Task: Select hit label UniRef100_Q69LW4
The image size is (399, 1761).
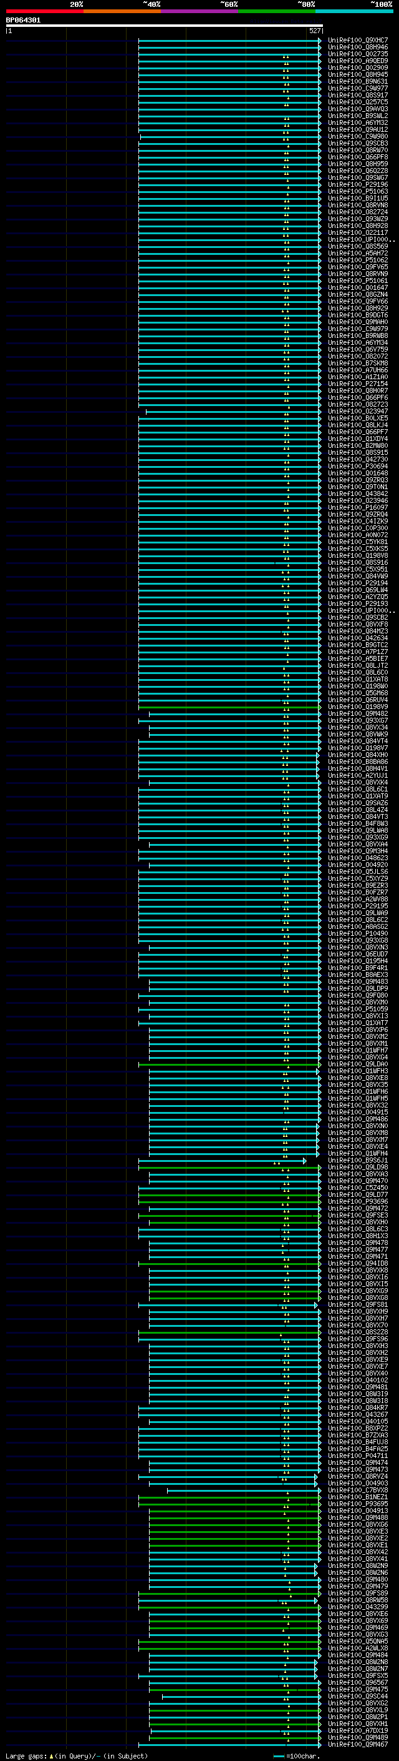Action: (x=358, y=590)
